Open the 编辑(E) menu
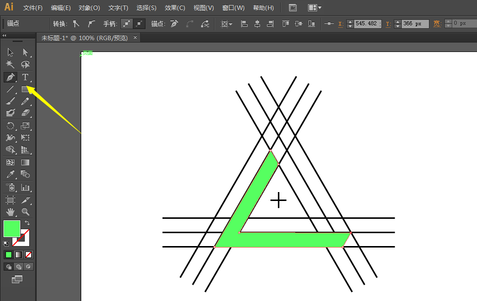Image resolution: width=477 pixels, height=301 pixels. 61,8
